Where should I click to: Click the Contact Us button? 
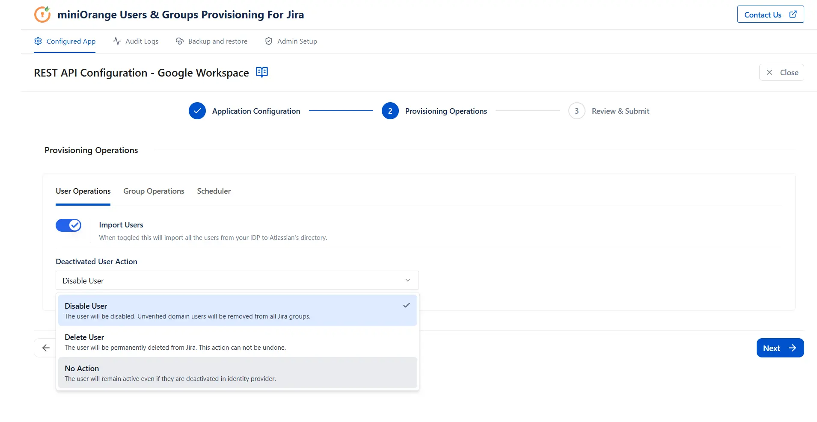pos(770,14)
